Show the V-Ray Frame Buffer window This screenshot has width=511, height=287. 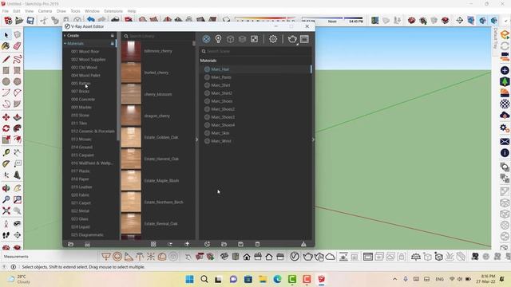[x=304, y=39]
